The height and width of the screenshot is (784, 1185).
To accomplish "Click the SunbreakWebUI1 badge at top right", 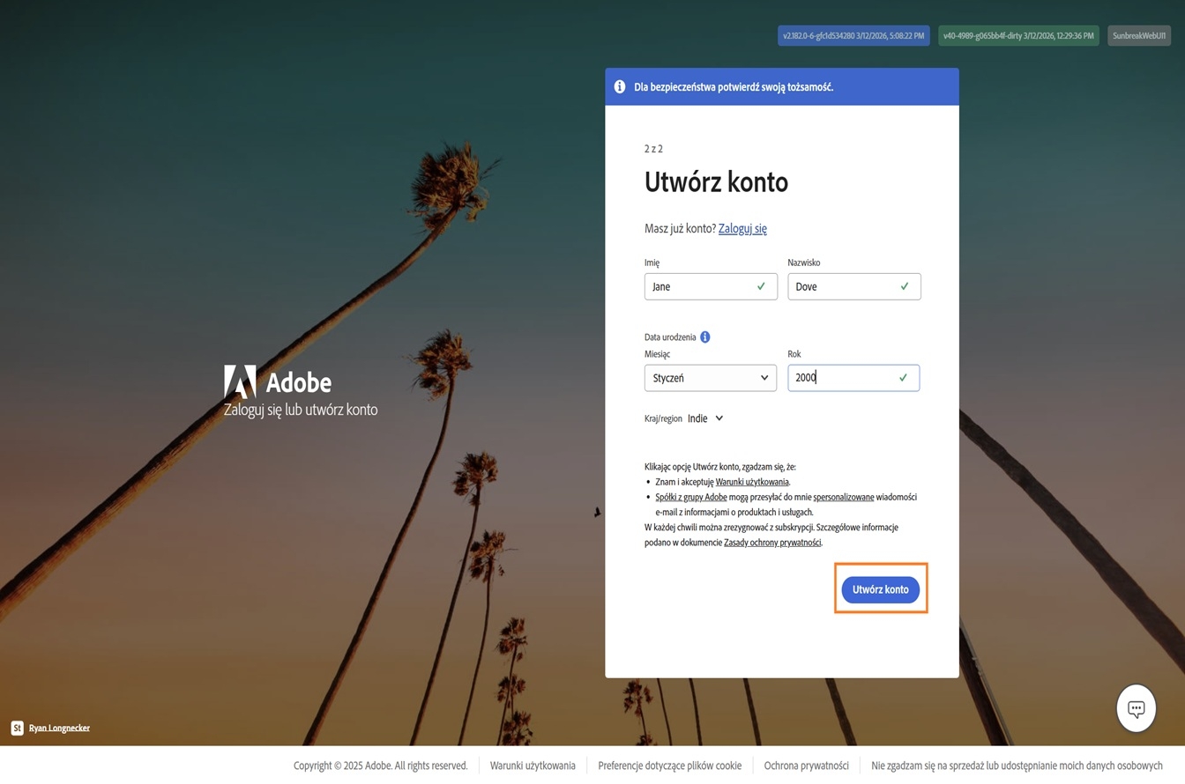I will coord(1138,35).
